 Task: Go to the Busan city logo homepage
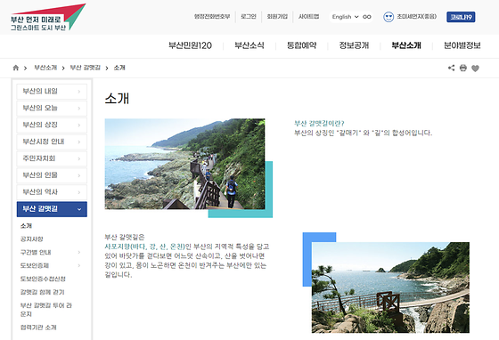tap(48, 17)
